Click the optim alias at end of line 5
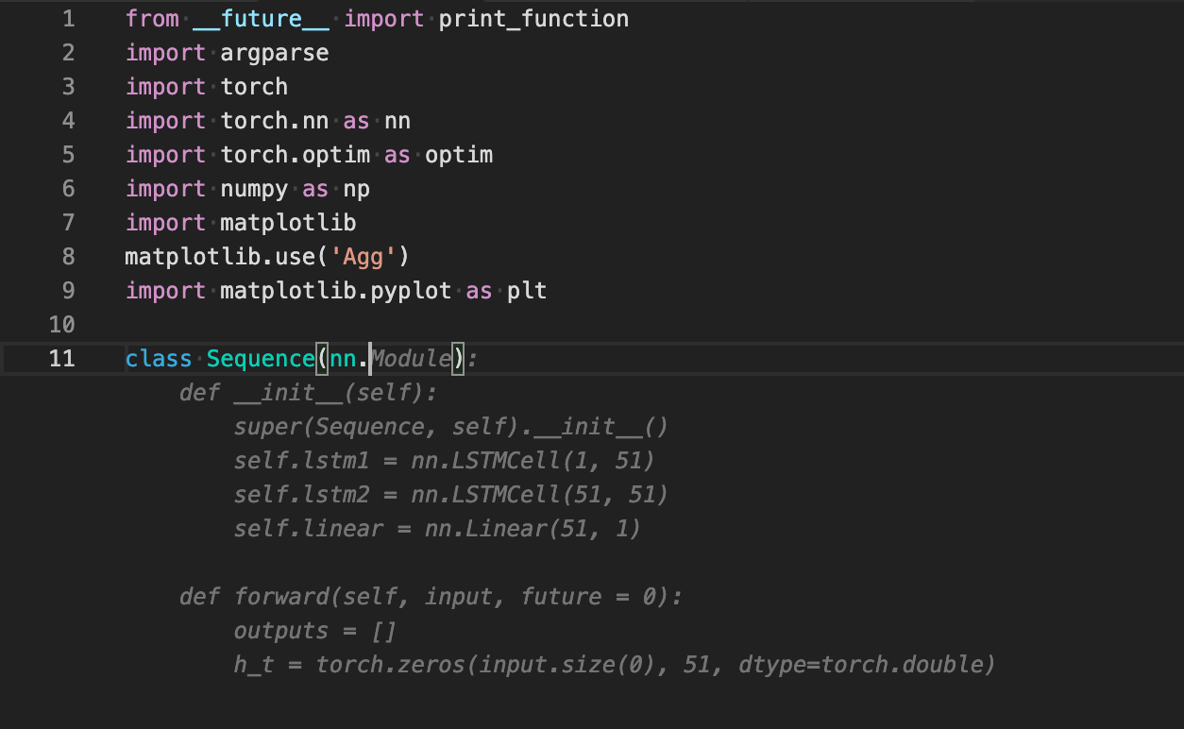Image resolution: width=1184 pixels, height=729 pixels. point(459,155)
